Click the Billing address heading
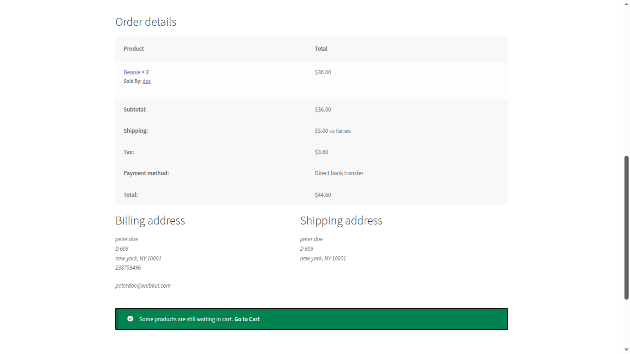The height and width of the screenshot is (354, 630). [150, 220]
